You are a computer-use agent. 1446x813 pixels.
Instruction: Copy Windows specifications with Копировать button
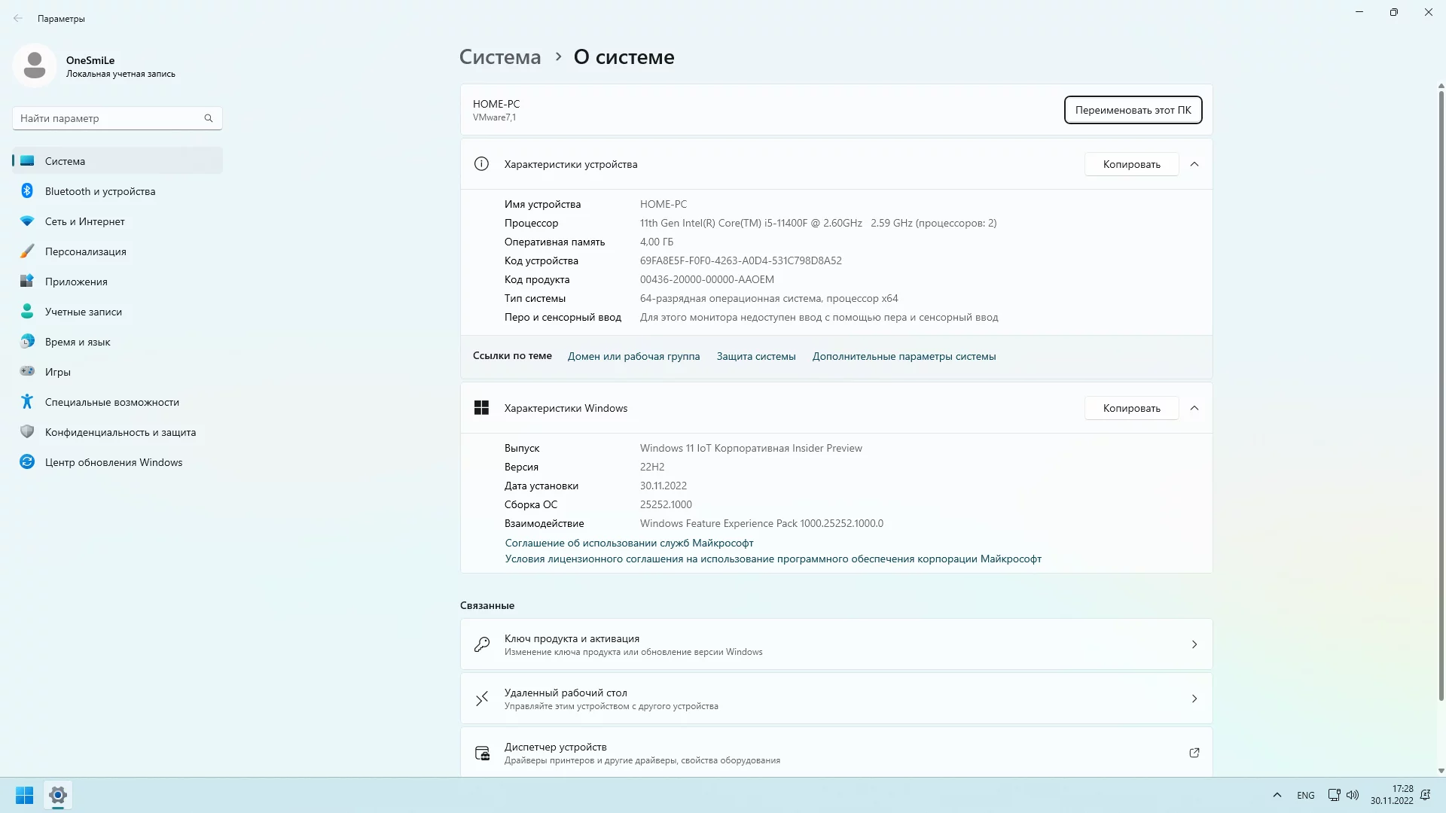tap(1131, 408)
